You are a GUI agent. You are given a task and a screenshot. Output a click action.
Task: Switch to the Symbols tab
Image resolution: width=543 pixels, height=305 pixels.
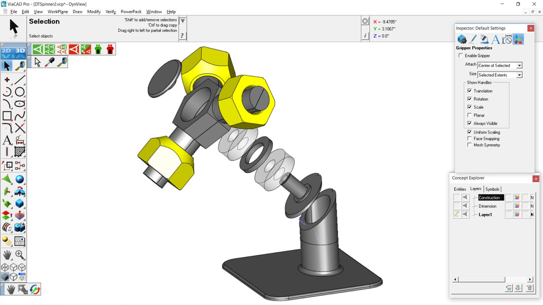pyautogui.click(x=492, y=189)
